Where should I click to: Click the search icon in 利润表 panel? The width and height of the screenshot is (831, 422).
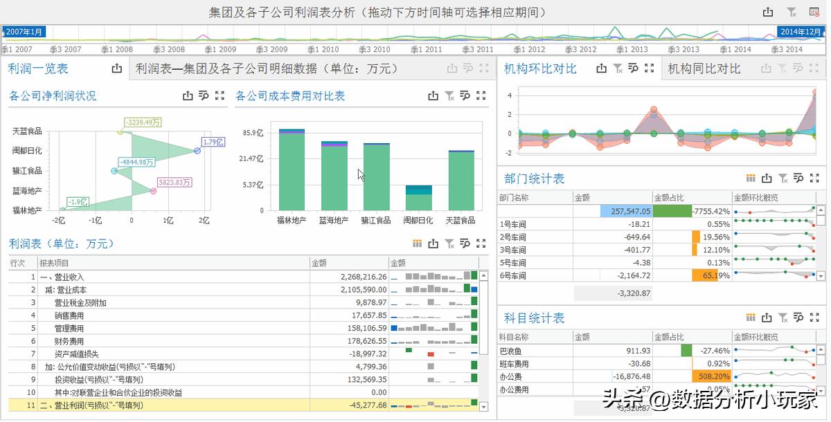(465, 244)
